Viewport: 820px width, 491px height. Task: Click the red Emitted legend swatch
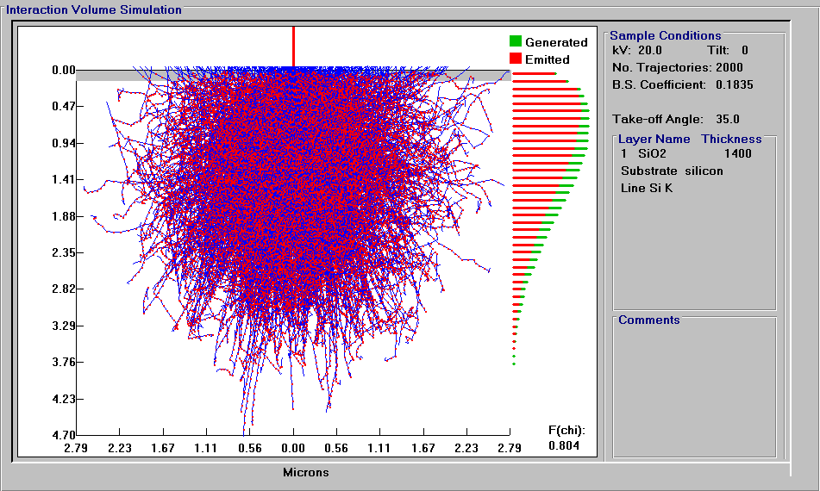click(515, 59)
